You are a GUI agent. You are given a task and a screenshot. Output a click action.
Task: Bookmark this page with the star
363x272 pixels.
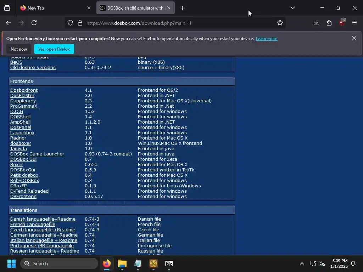[280, 23]
